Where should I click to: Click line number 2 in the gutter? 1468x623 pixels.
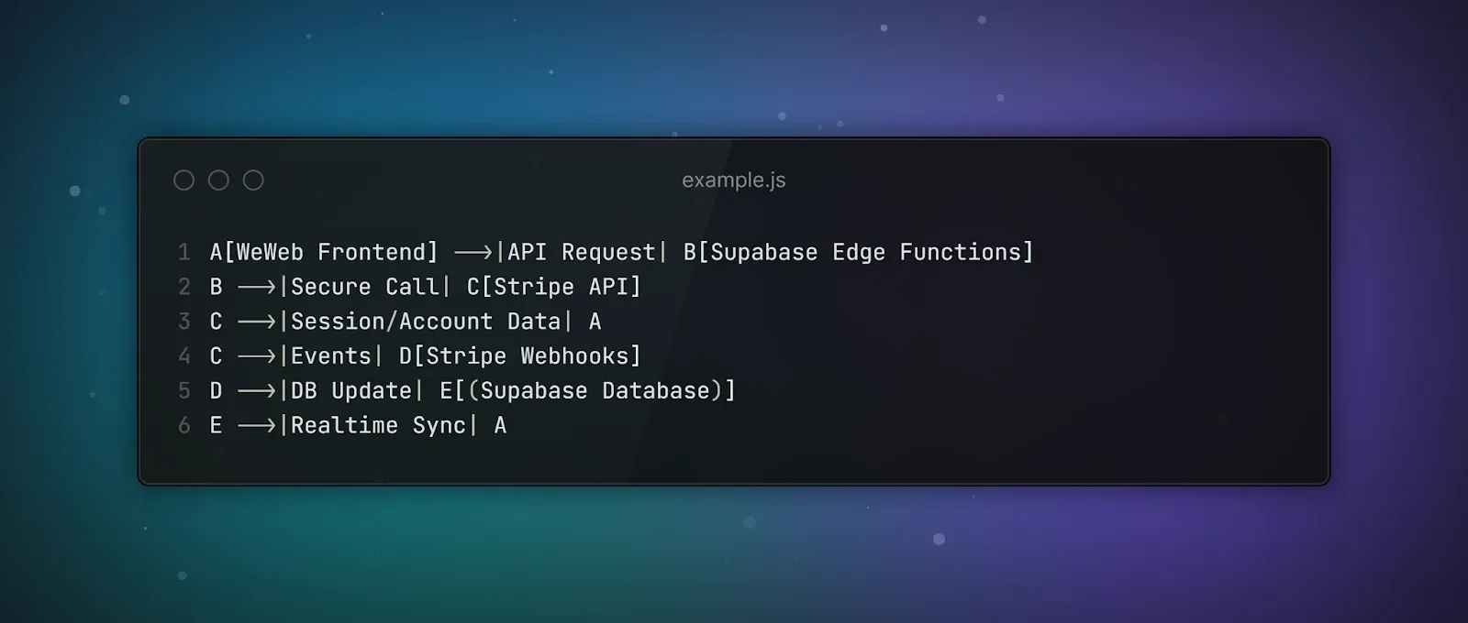click(x=184, y=287)
